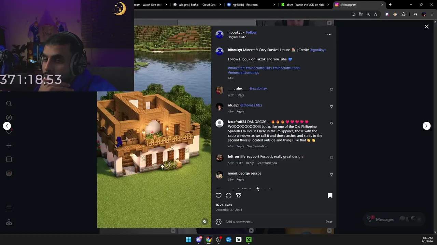Unmute the video with the speaker icon

(205, 222)
